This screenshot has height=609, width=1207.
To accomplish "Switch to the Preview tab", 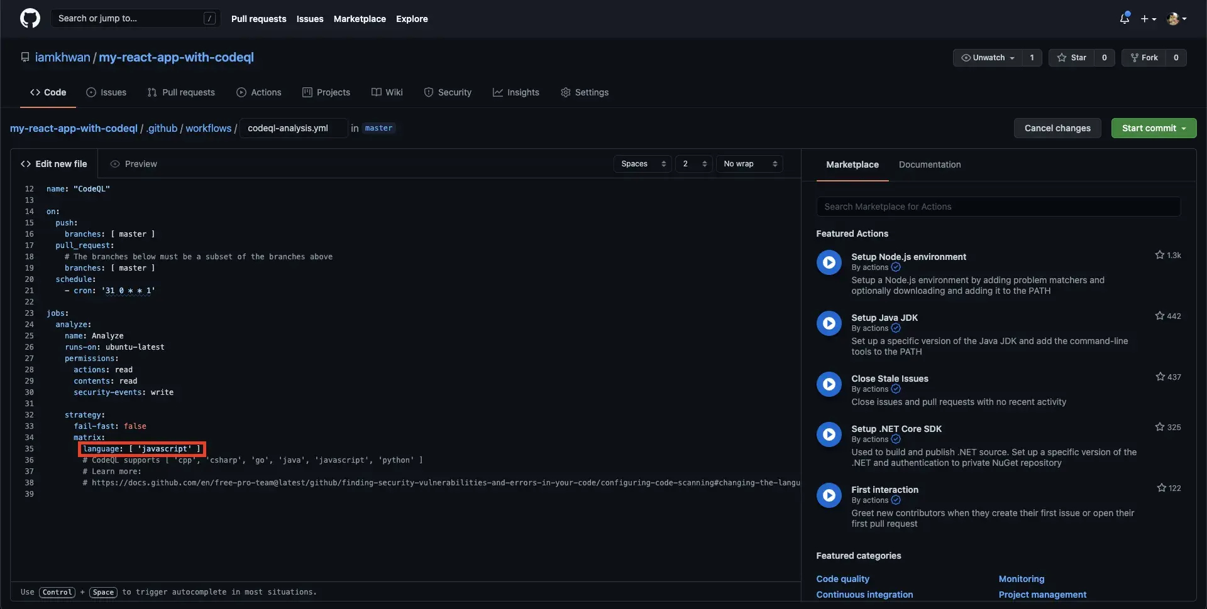I will [133, 164].
